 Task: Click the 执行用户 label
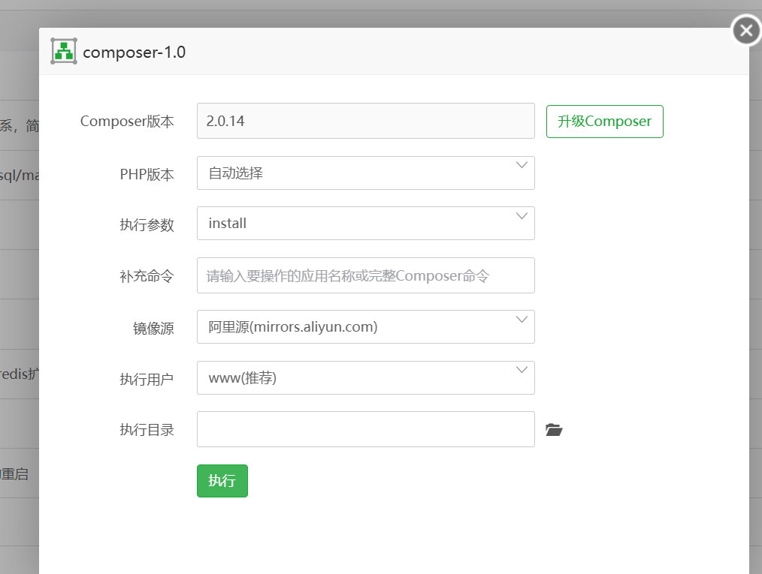147,379
